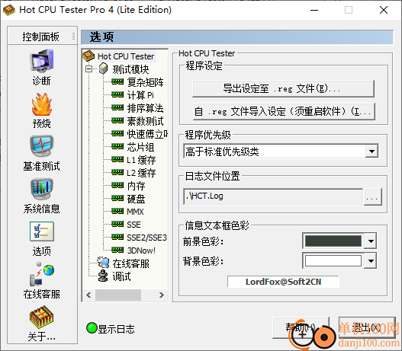Click the chip icon beside 计算 Pi
Viewport: 402px width, 351px height.
click(x=117, y=94)
